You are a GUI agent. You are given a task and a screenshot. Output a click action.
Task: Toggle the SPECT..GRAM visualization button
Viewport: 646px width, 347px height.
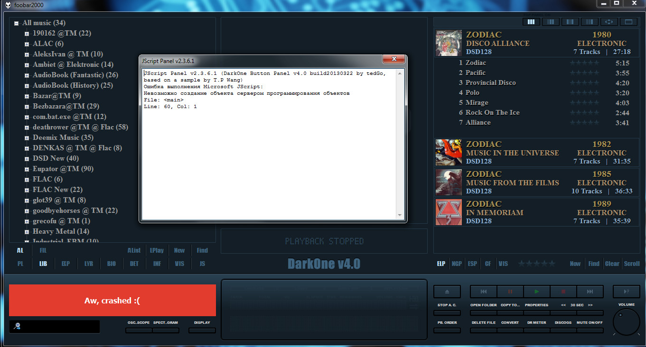pos(166,330)
